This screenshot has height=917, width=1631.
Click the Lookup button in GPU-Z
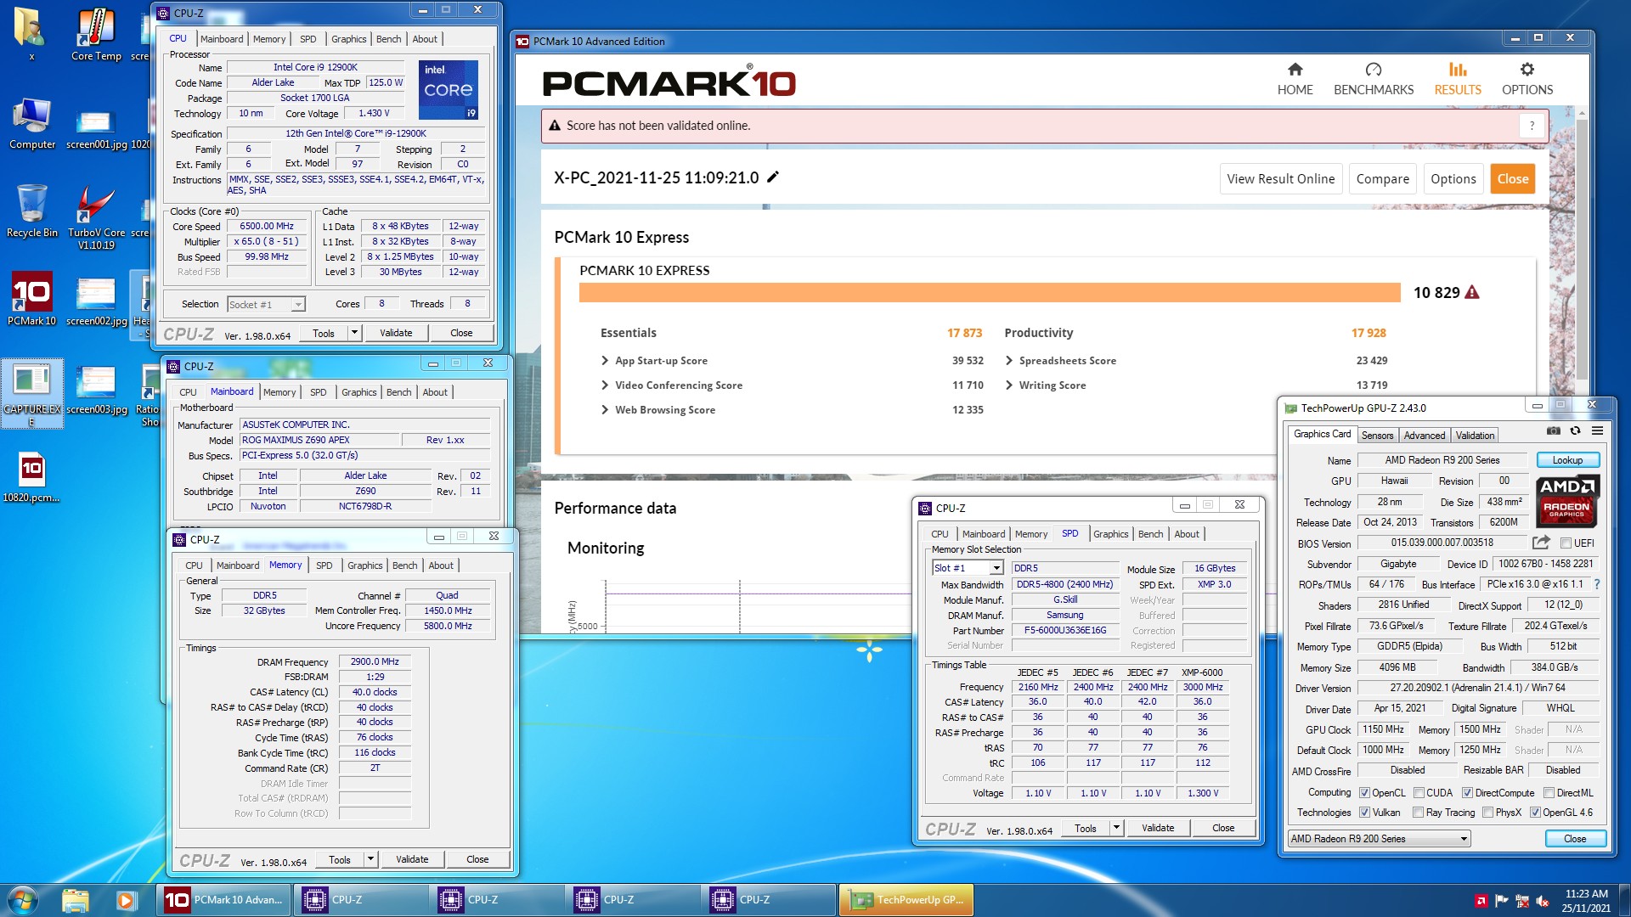pos(1567,460)
